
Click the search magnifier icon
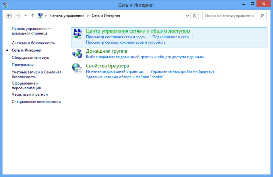(262, 16)
